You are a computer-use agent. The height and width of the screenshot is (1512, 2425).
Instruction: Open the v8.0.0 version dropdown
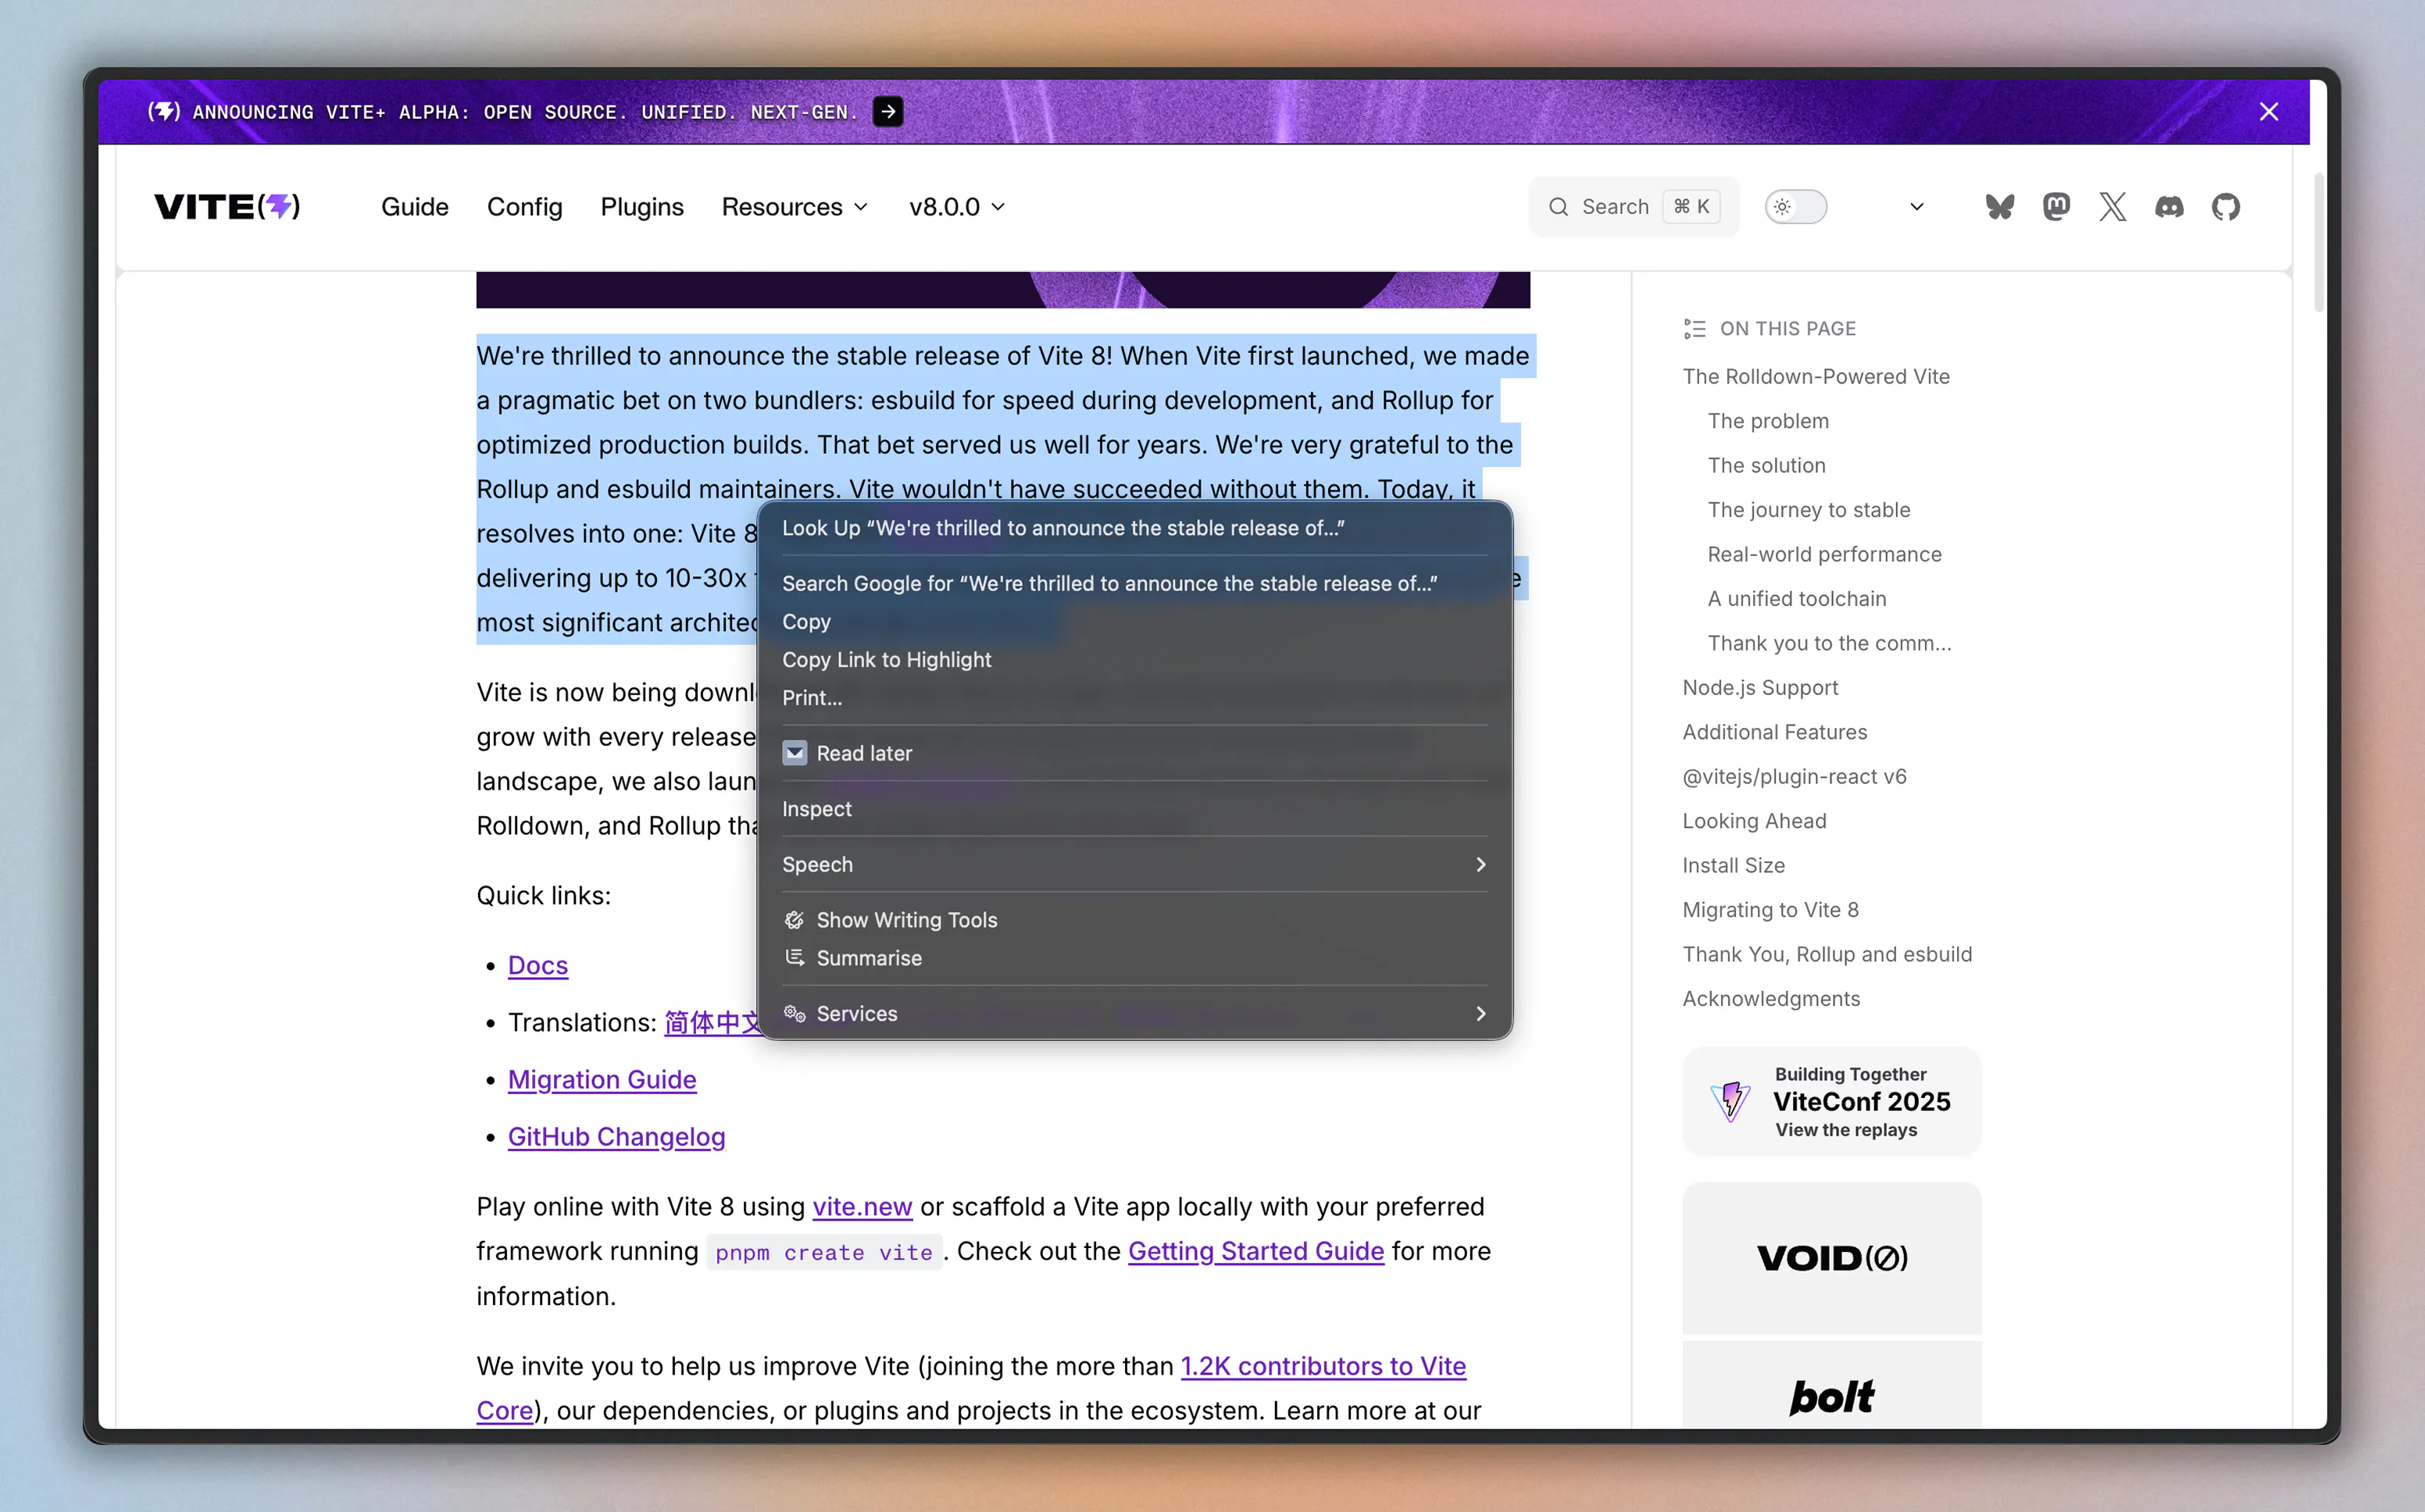pos(957,207)
